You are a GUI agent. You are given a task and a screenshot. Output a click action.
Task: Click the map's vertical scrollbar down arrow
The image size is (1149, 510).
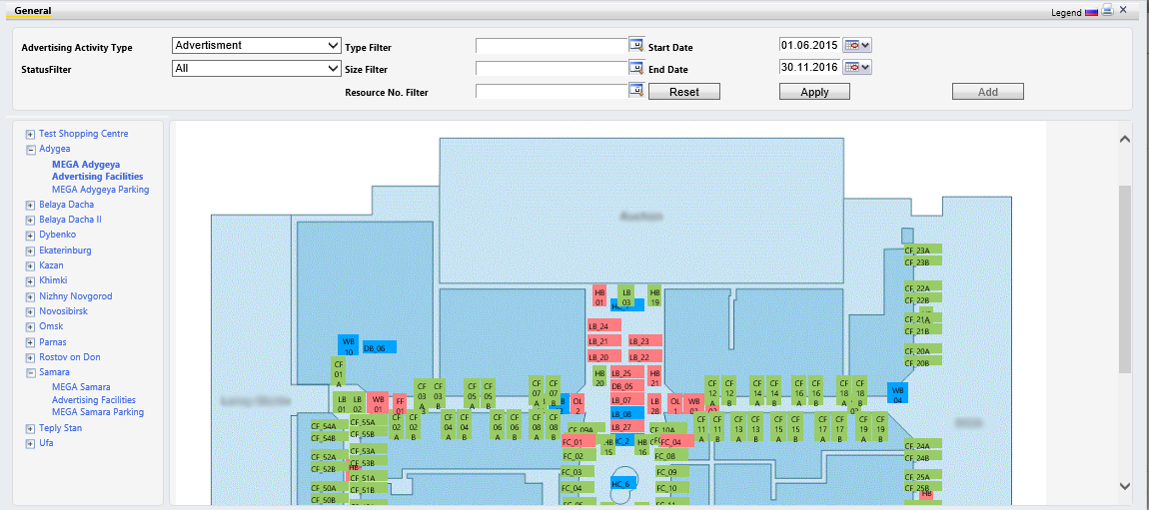[x=1124, y=486]
